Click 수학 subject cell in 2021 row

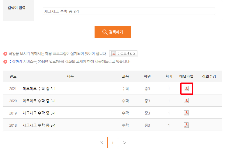pos(125,89)
